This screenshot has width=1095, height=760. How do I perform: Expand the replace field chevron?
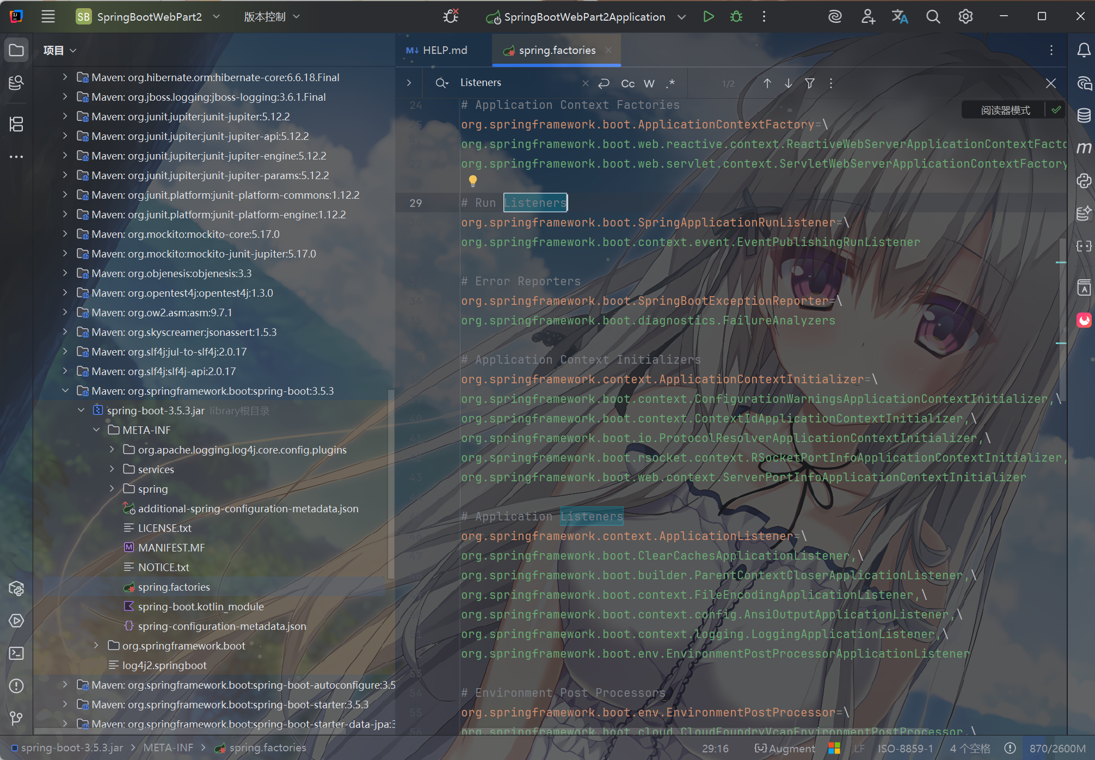(x=409, y=83)
